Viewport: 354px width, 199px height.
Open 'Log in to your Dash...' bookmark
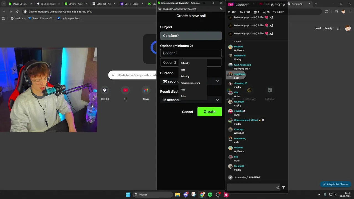pos(69,19)
